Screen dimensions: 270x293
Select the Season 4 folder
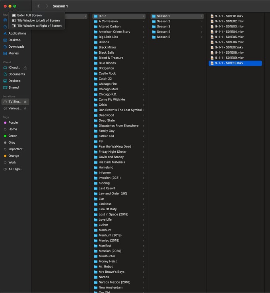coord(177,32)
